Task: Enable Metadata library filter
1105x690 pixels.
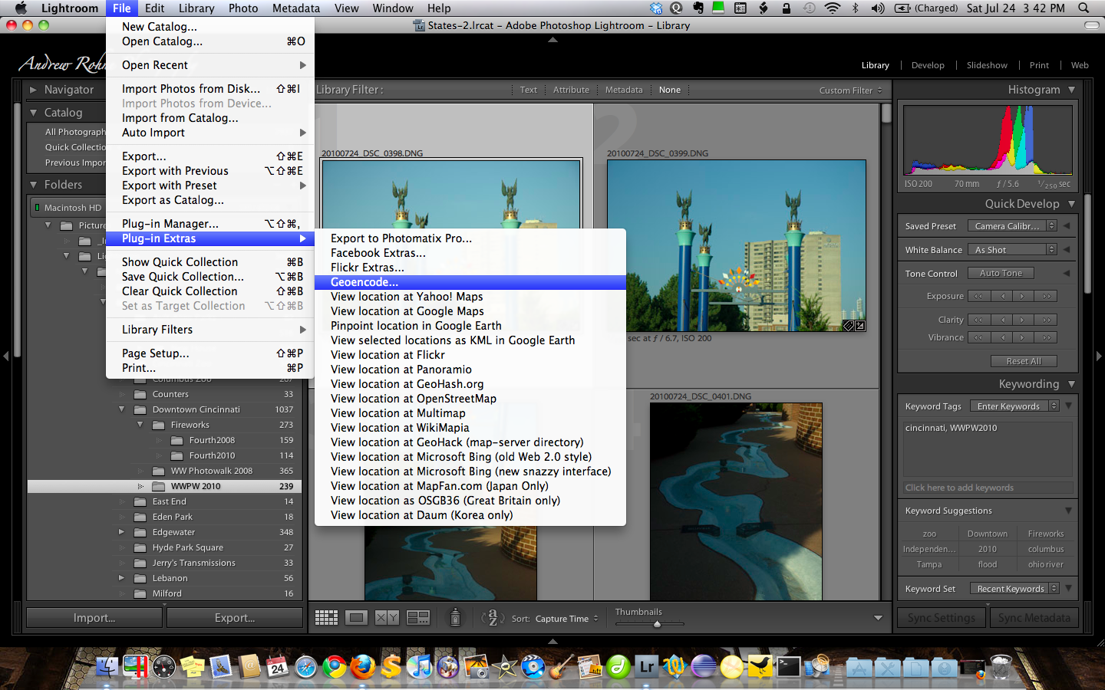Action: coord(624,90)
